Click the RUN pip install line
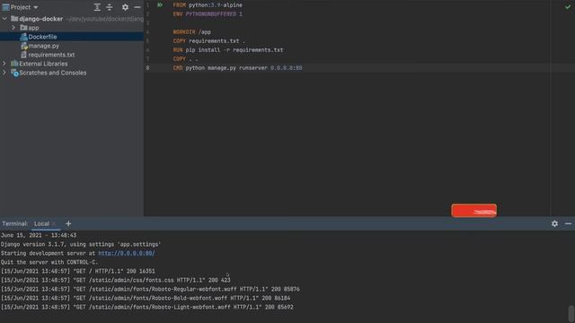 pos(228,50)
